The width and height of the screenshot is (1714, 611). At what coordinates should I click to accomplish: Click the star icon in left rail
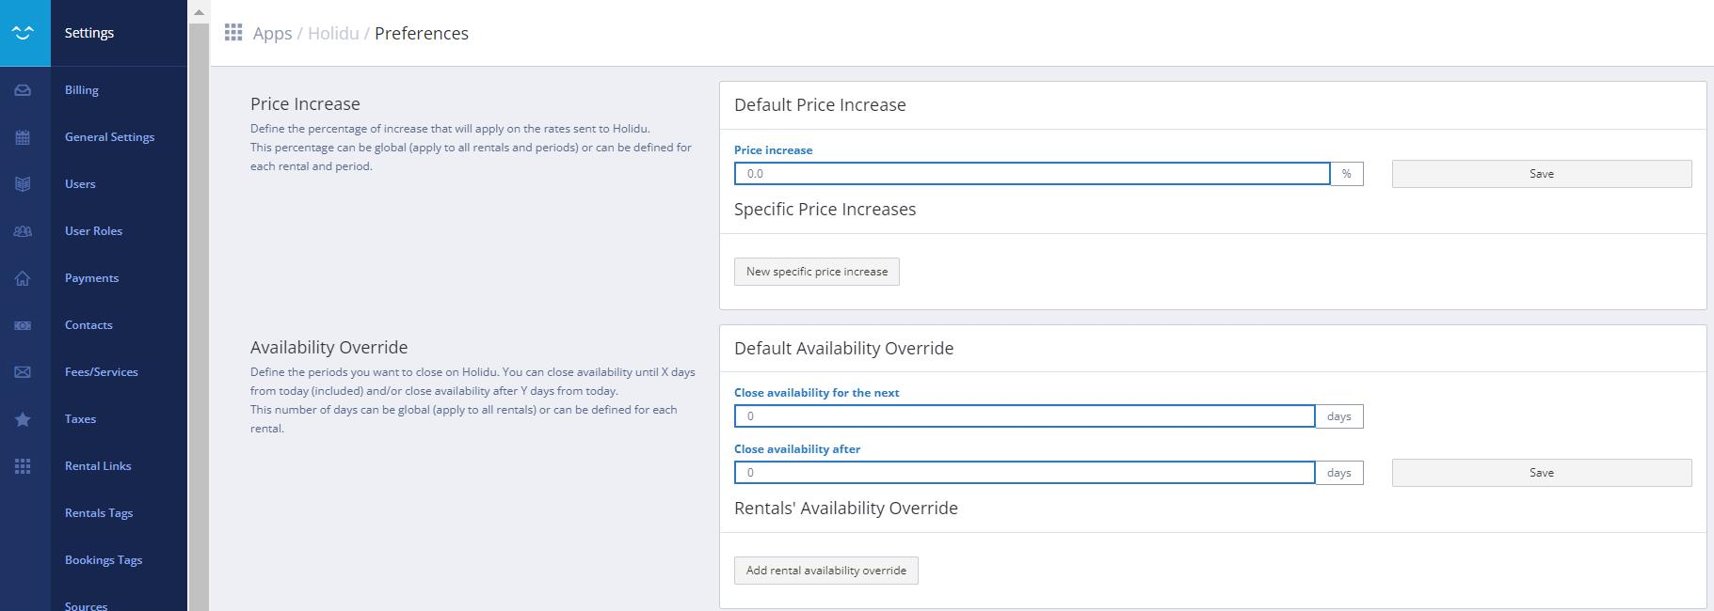[x=24, y=419]
